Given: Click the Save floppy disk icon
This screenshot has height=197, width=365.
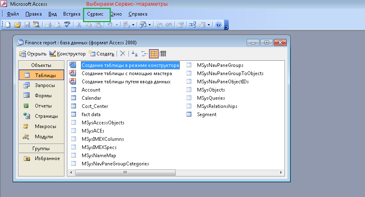Looking at the screenshot, I should pos(27,25).
